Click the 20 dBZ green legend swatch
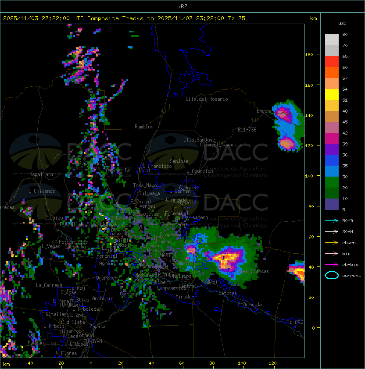 point(332,193)
